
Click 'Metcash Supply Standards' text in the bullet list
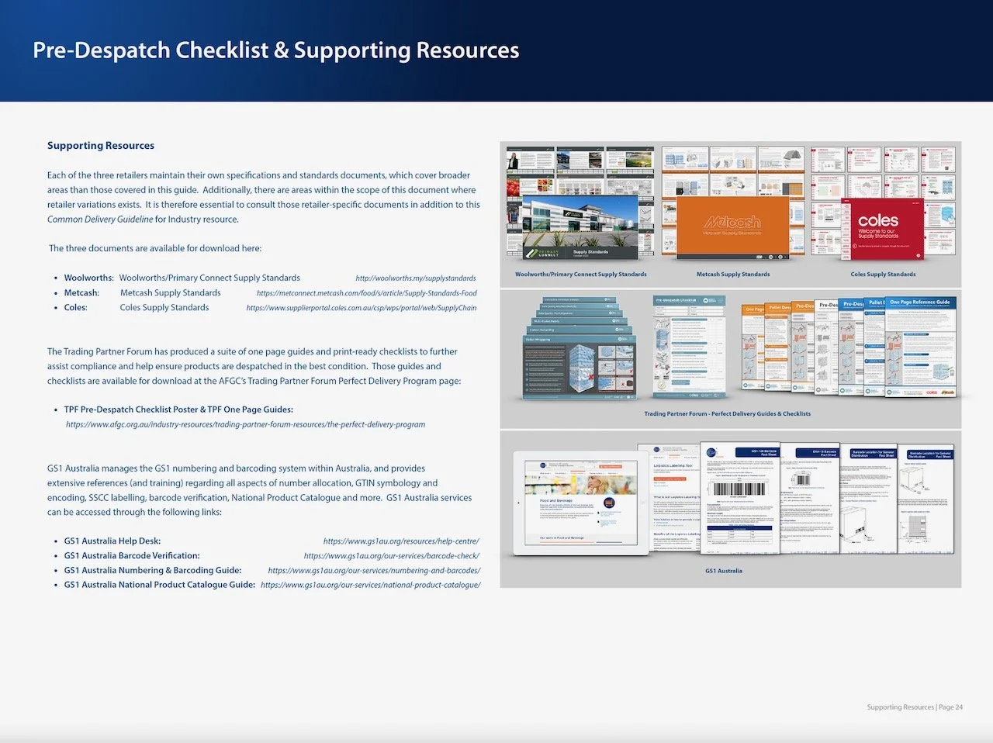coord(171,293)
